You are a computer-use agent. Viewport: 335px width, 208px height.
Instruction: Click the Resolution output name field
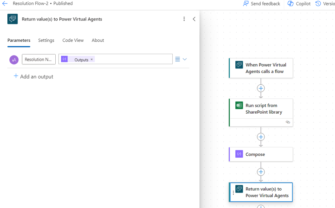click(39, 59)
